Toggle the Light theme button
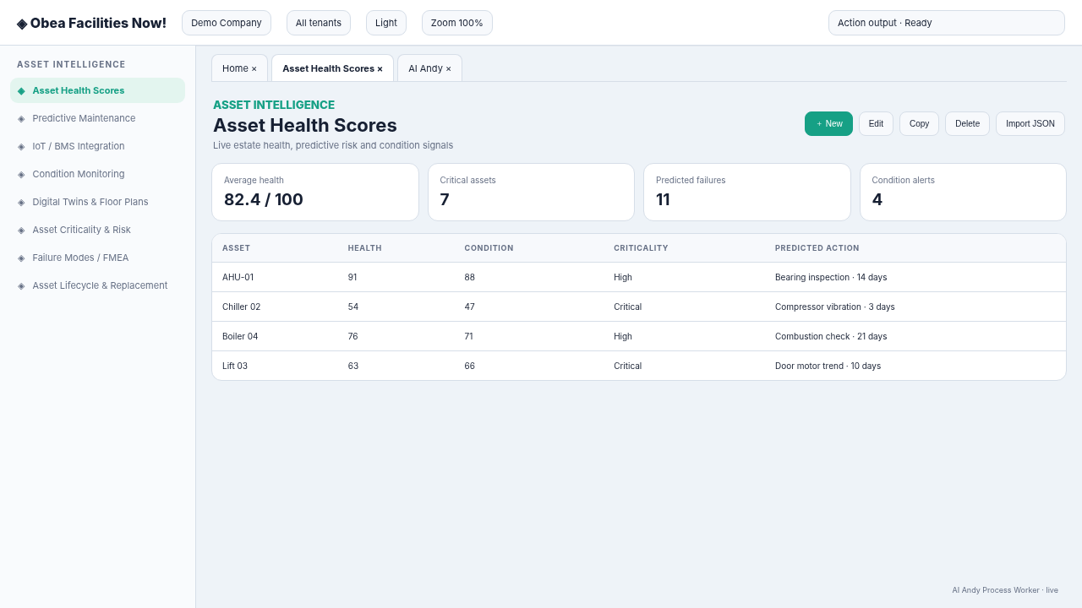Viewport: 1082px width, 608px height. tap(386, 23)
